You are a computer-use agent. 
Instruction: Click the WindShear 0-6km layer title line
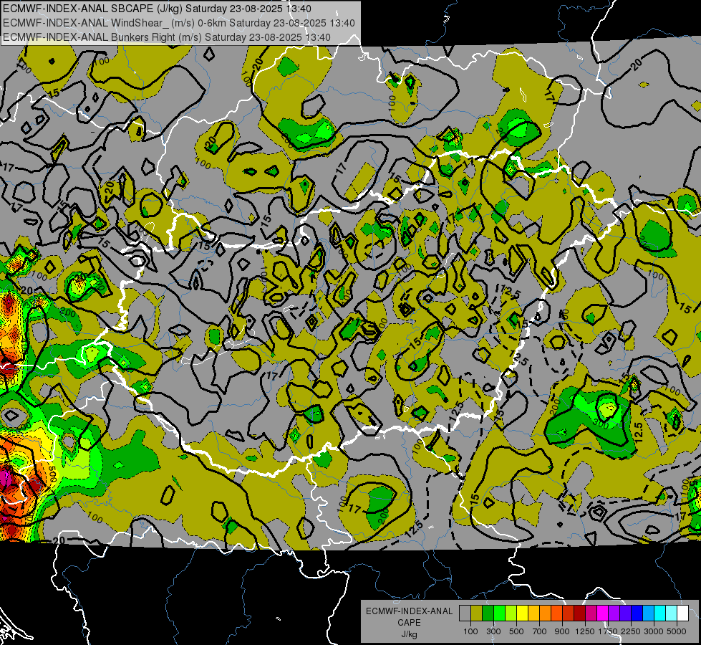179,23
